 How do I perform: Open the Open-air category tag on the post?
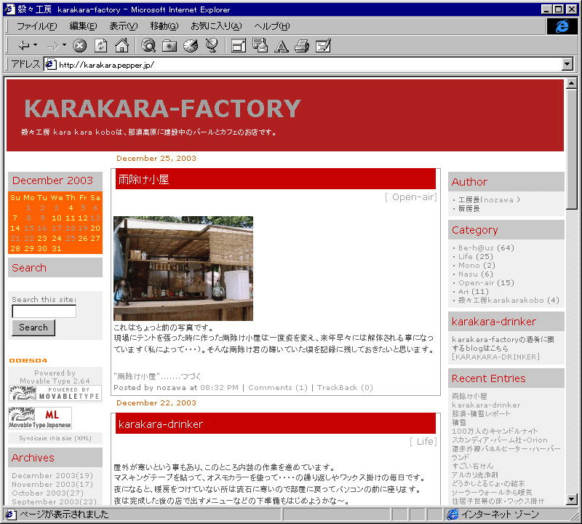click(412, 196)
